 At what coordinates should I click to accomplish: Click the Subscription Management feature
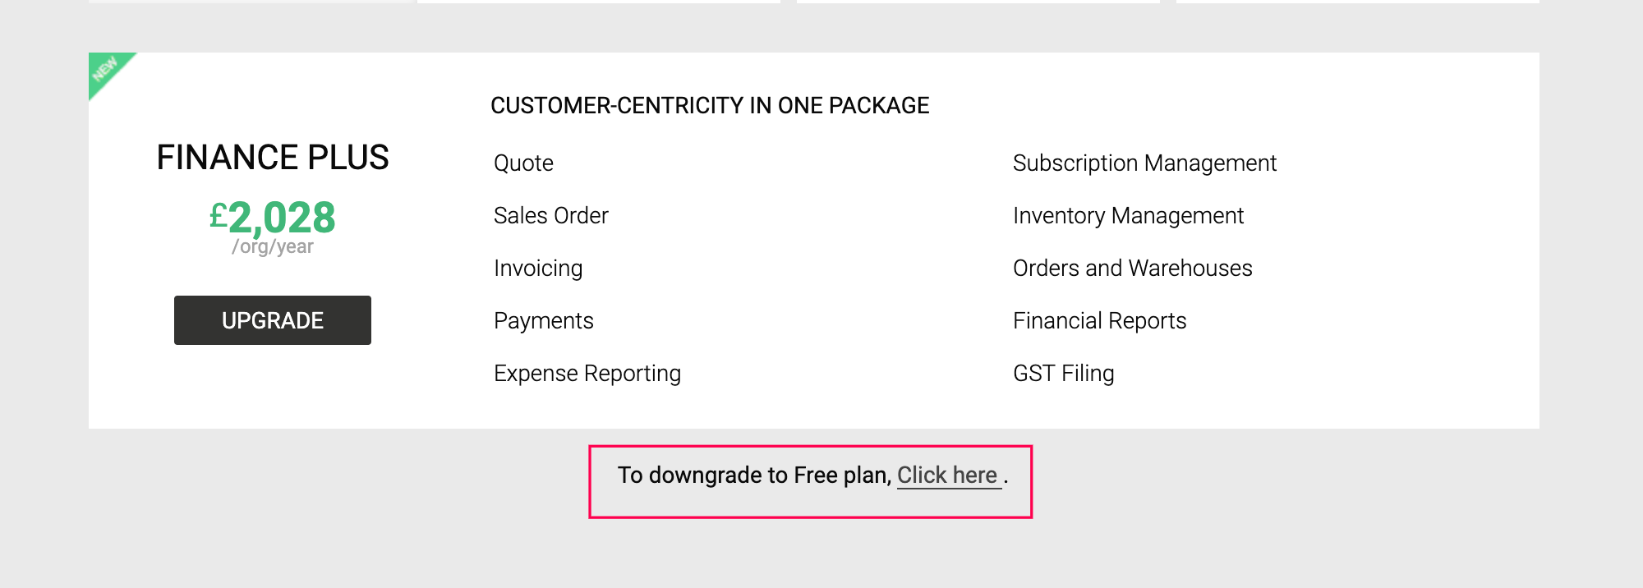pyautogui.click(x=1144, y=163)
